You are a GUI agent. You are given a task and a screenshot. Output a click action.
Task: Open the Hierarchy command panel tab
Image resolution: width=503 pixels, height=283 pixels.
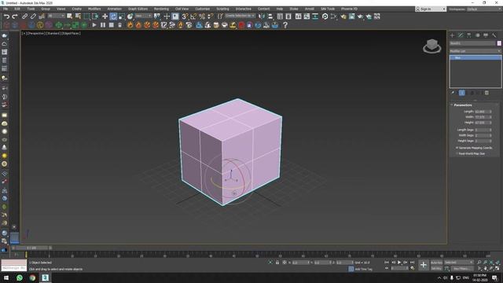[x=469, y=35]
